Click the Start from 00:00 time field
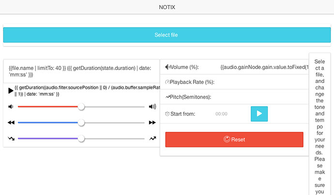This screenshot has width=334, height=195. [221, 114]
